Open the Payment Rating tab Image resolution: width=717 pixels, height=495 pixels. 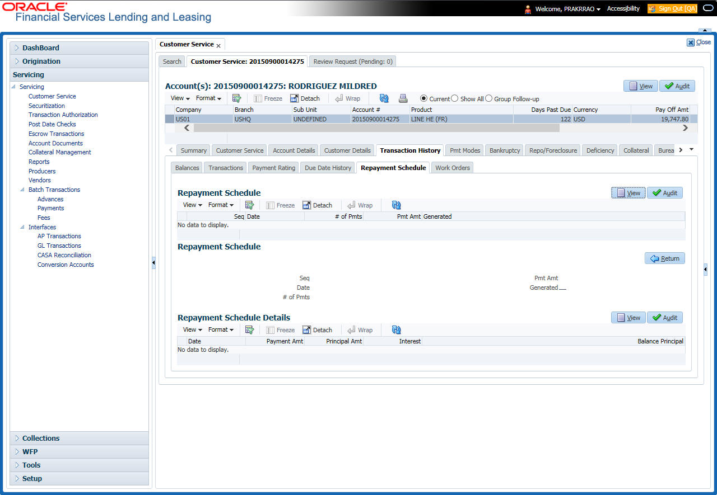[x=274, y=168]
